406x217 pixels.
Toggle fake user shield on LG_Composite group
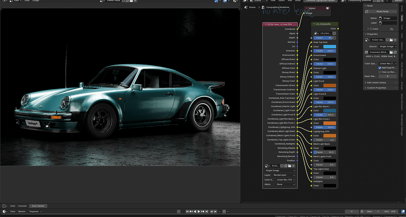point(334,33)
